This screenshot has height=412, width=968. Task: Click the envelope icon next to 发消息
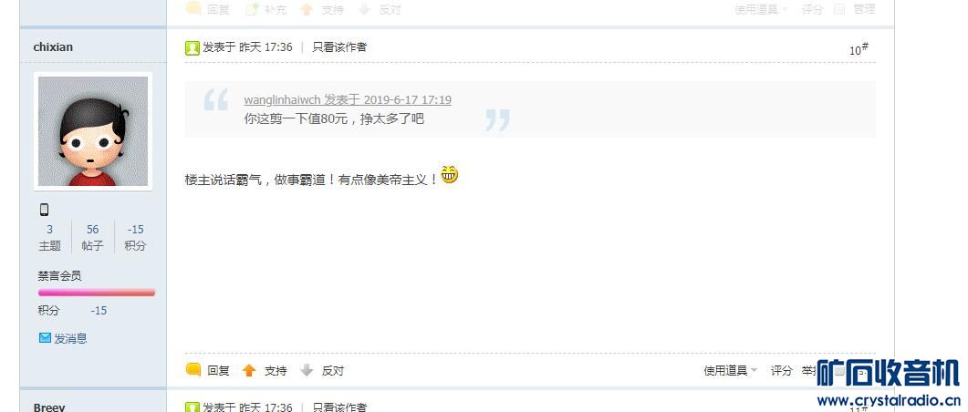pyautogui.click(x=45, y=338)
